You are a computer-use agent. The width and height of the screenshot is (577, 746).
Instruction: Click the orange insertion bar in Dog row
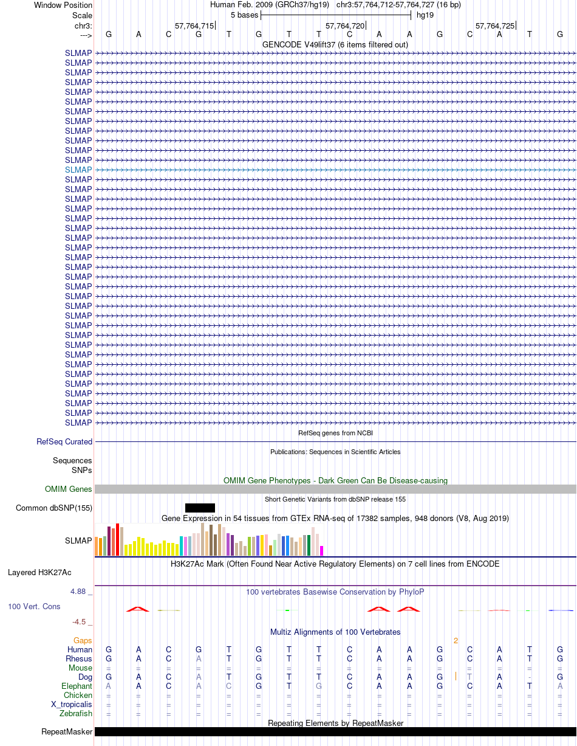(x=456, y=677)
